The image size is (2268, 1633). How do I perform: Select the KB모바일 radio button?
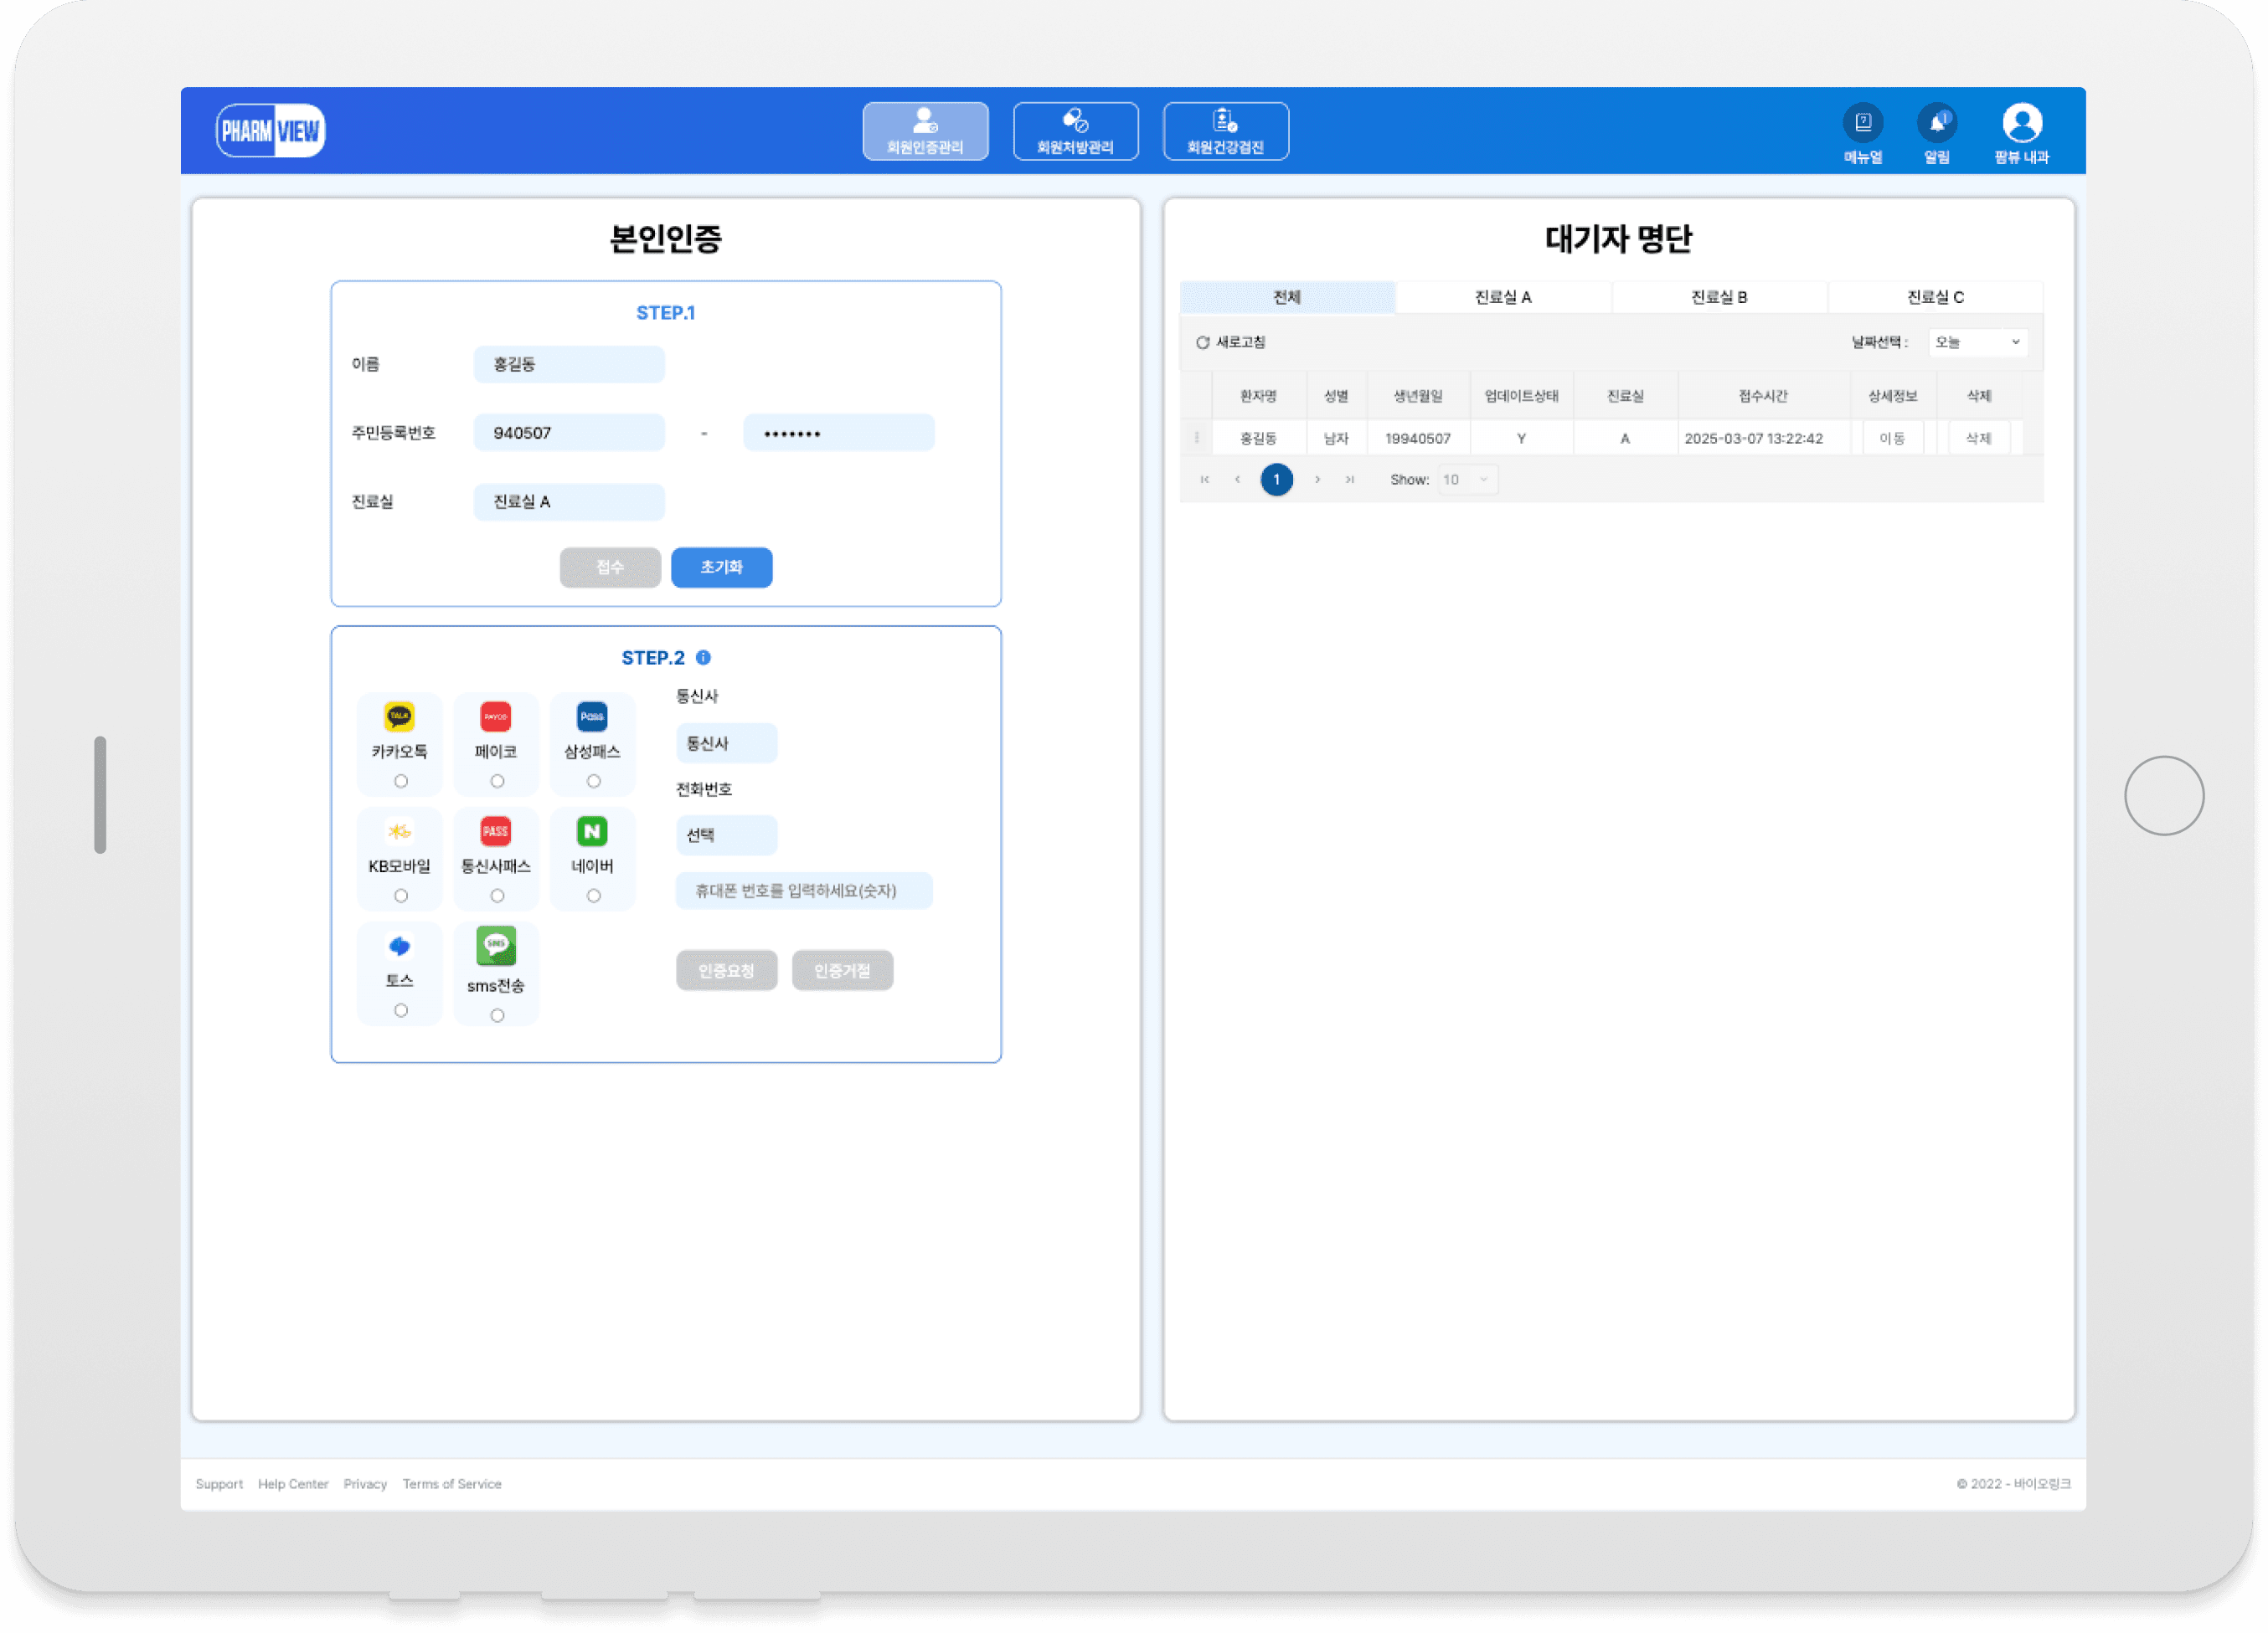[x=401, y=896]
